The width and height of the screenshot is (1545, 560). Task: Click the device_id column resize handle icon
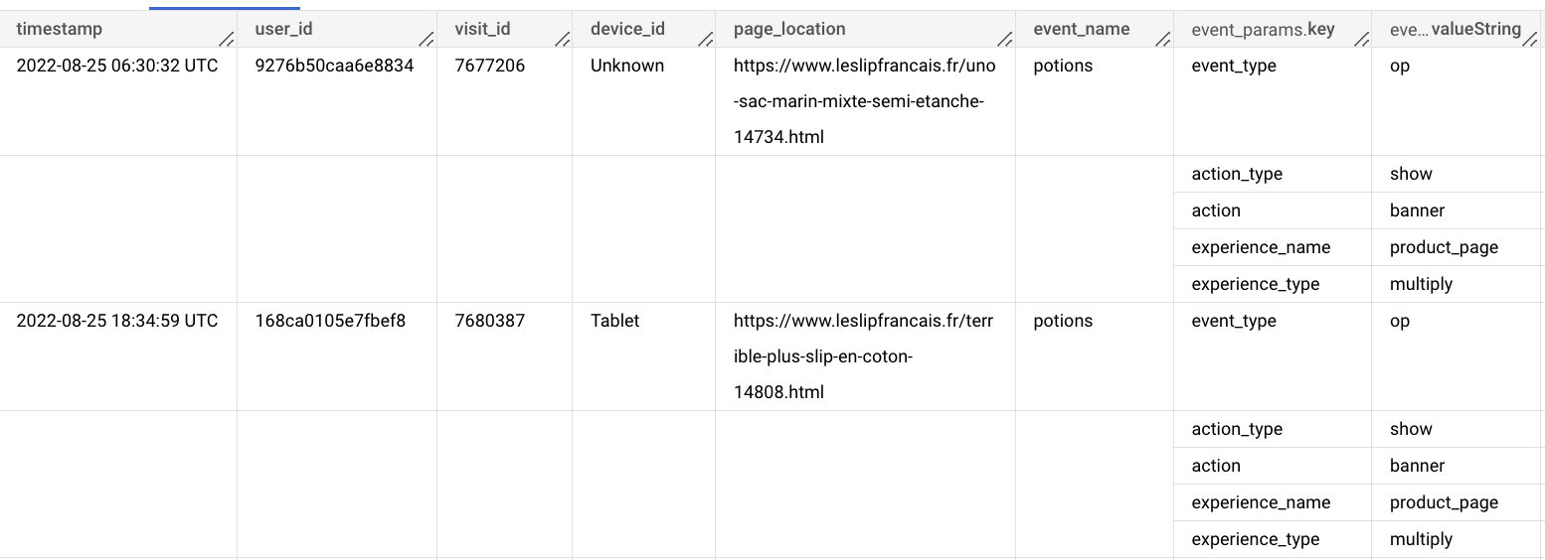(707, 40)
